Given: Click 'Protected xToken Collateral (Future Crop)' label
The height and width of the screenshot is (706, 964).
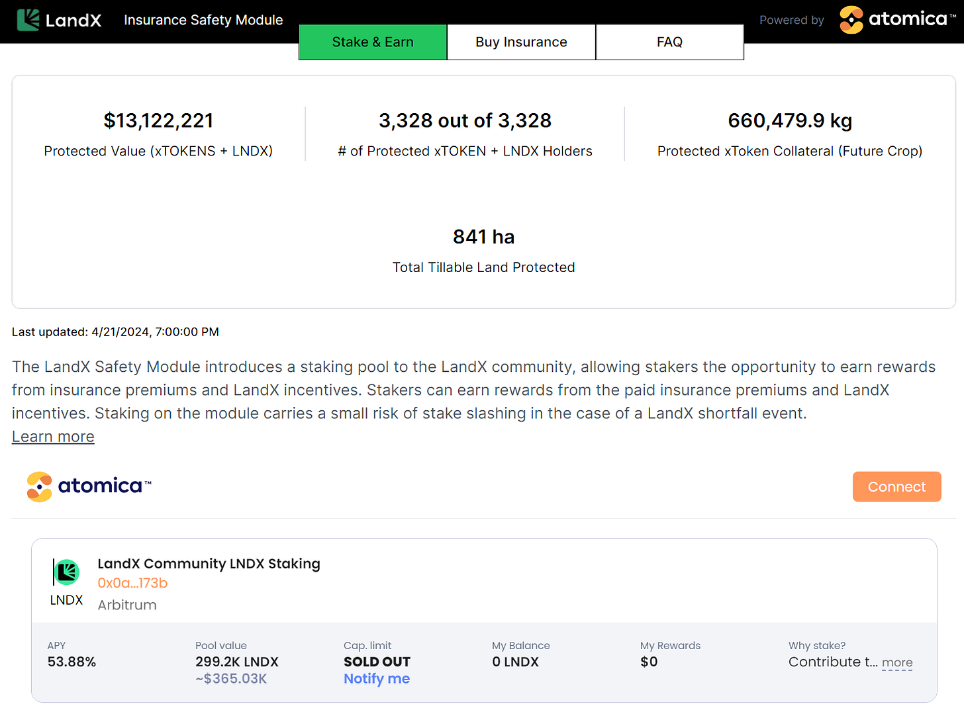Looking at the screenshot, I should pos(790,151).
